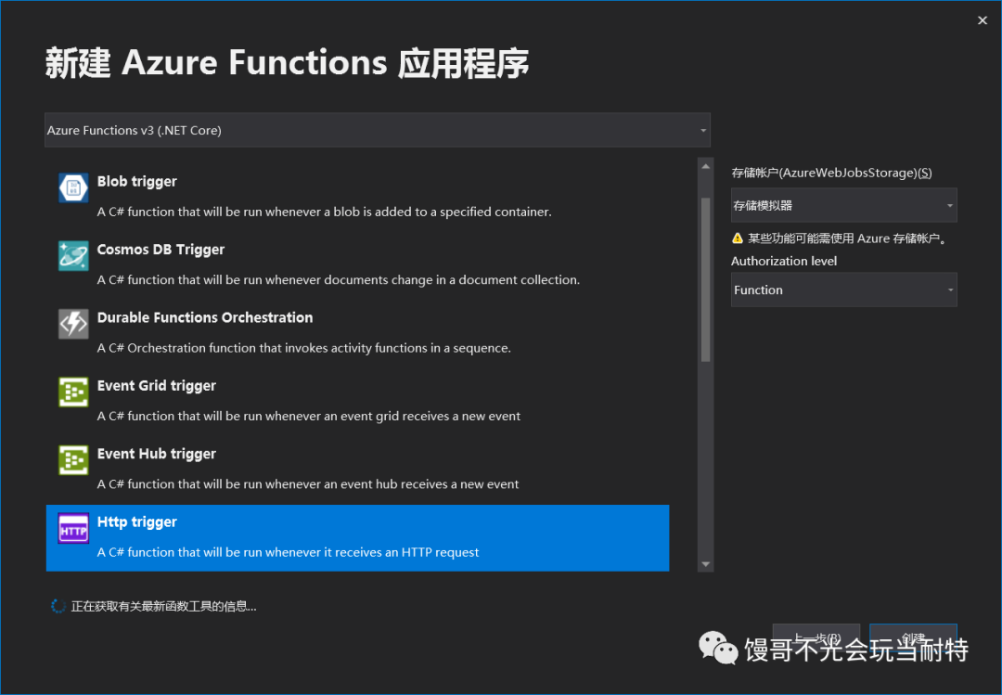Select the Http trigger title
The height and width of the screenshot is (695, 1002).
pos(136,521)
